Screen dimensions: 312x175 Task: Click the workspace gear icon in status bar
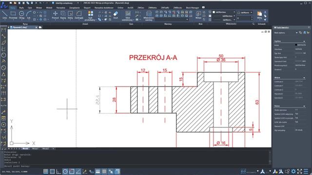(x=293, y=171)
